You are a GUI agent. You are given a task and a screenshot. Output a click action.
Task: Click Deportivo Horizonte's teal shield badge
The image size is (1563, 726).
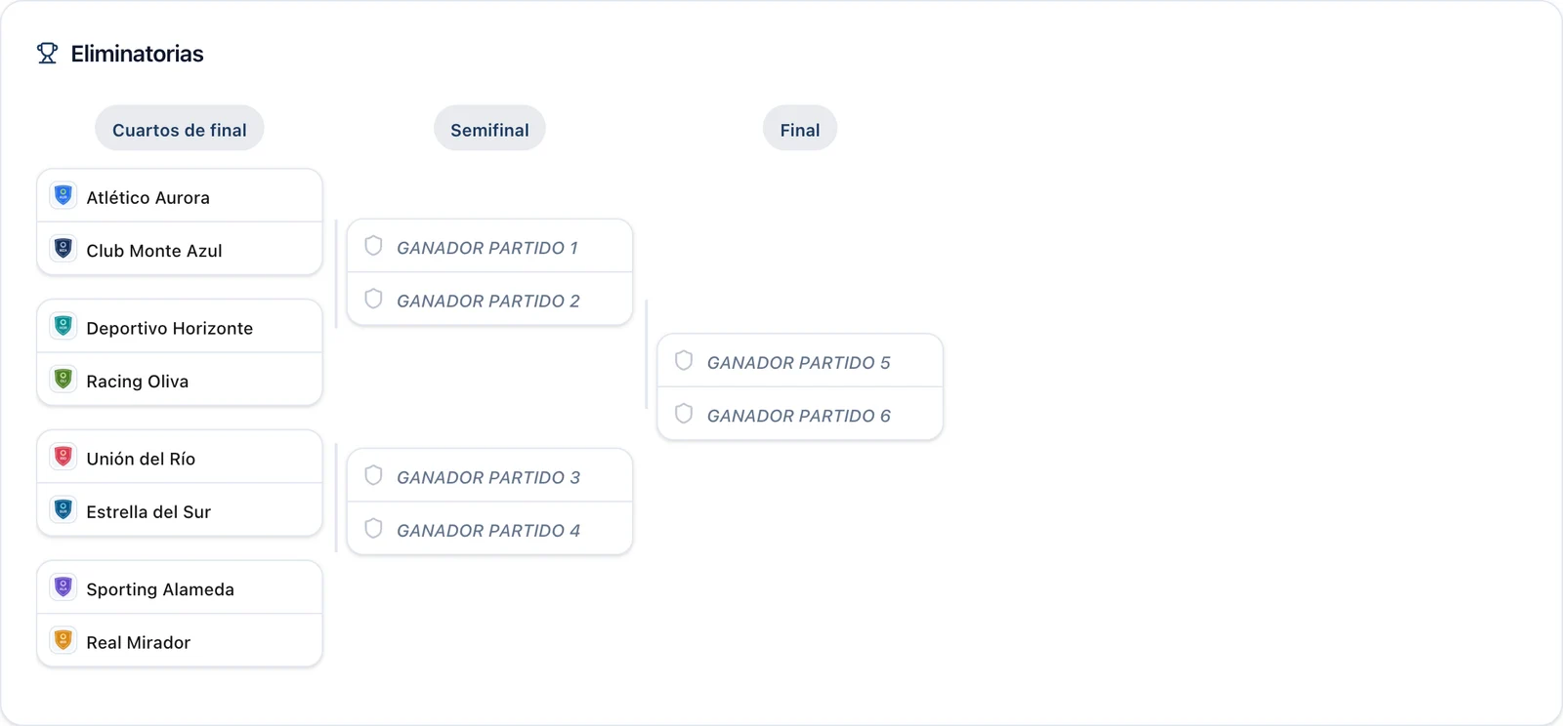coord(63,326)
